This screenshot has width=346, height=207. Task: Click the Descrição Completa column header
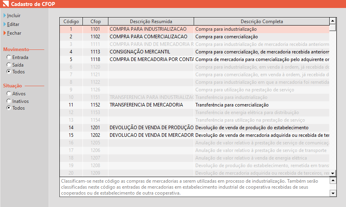(x=262, y=22)
